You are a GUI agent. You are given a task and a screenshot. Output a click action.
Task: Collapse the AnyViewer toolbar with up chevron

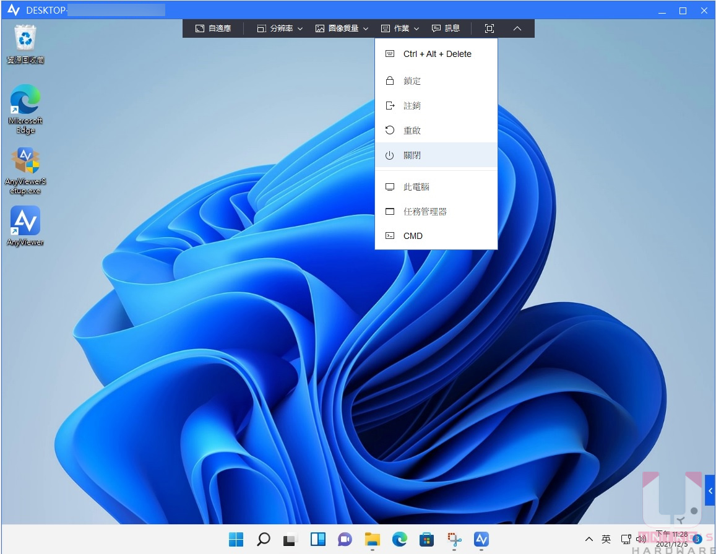point(517,28)
